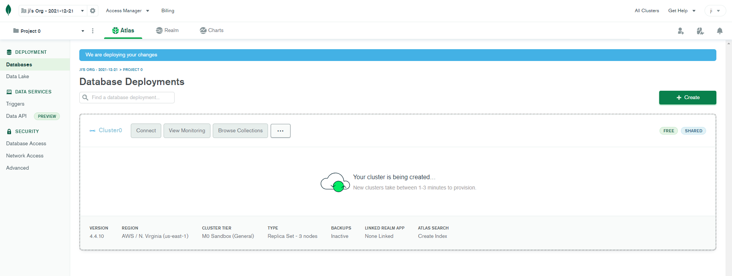Screen dimensions: 732x276
Task: Select Databases in the sidebar
Action: [x=35, y=64]
